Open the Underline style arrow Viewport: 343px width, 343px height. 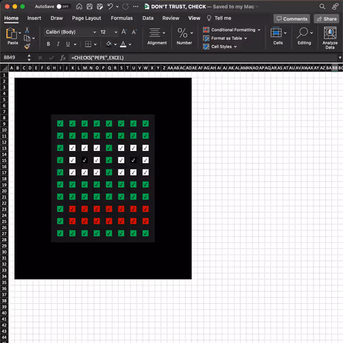[x=75, y=45]
